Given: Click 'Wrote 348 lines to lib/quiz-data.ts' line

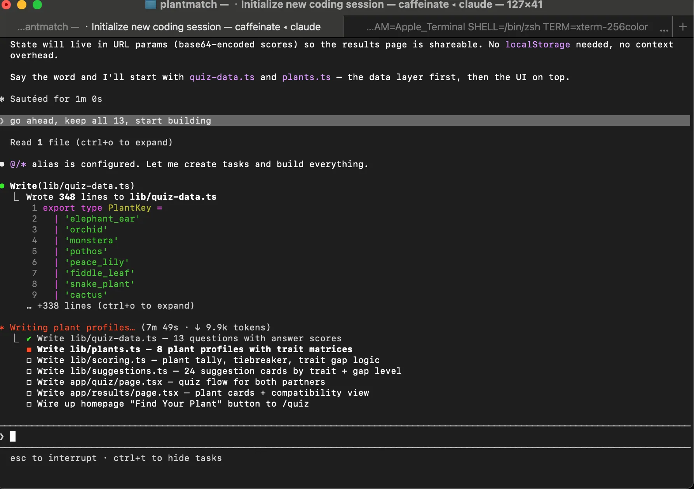Looking at the screenshot, I should pyautogui.click(x=121, y=197).
